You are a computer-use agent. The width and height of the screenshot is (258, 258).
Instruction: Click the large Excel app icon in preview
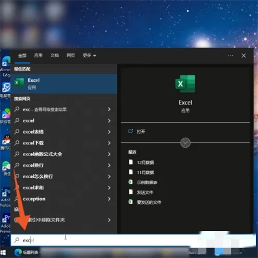(x=185, y=84)
